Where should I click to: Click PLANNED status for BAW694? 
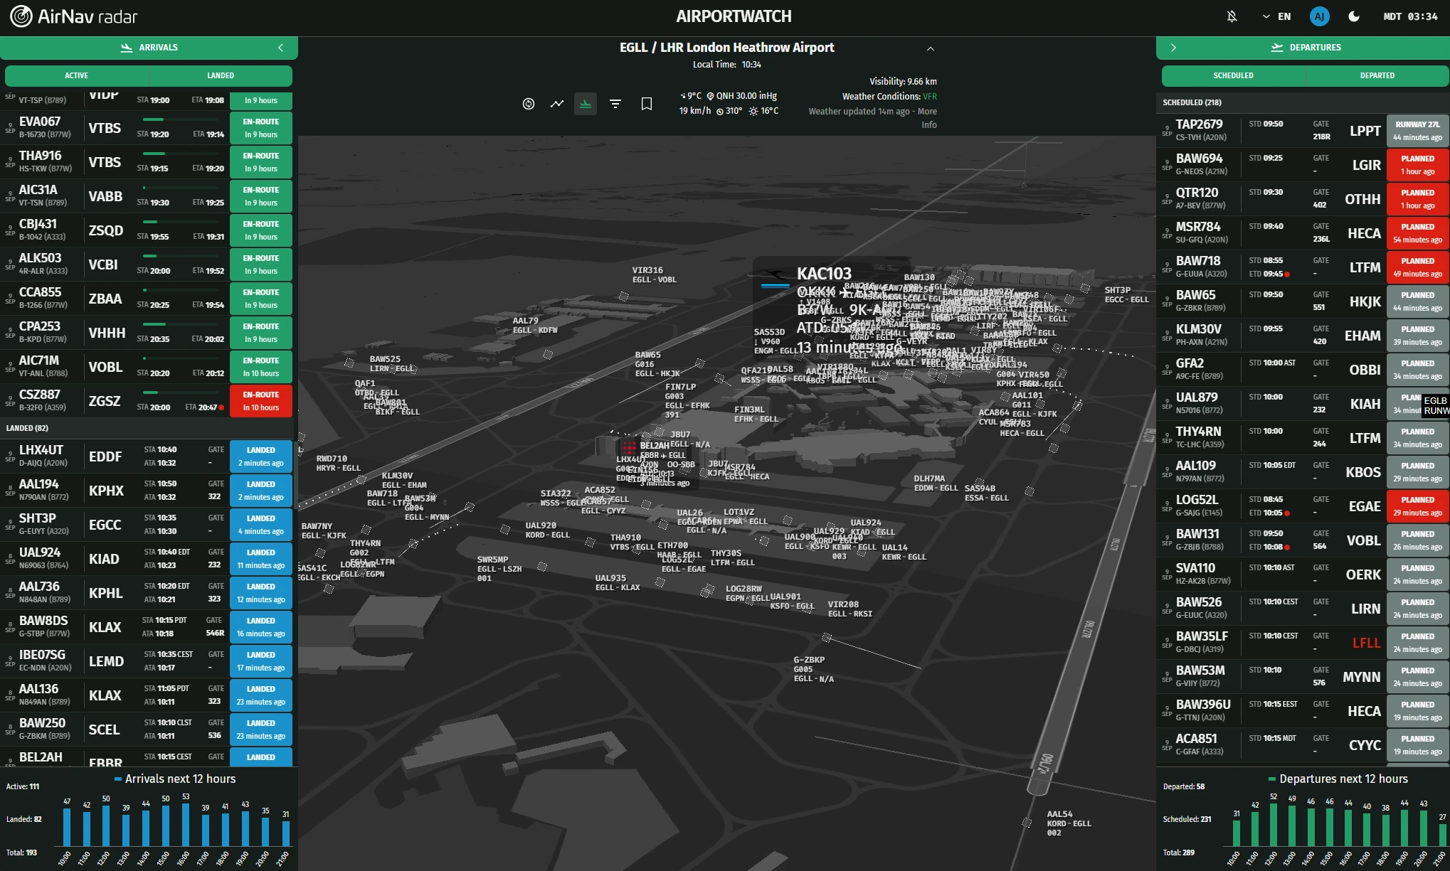point(1417,165)
